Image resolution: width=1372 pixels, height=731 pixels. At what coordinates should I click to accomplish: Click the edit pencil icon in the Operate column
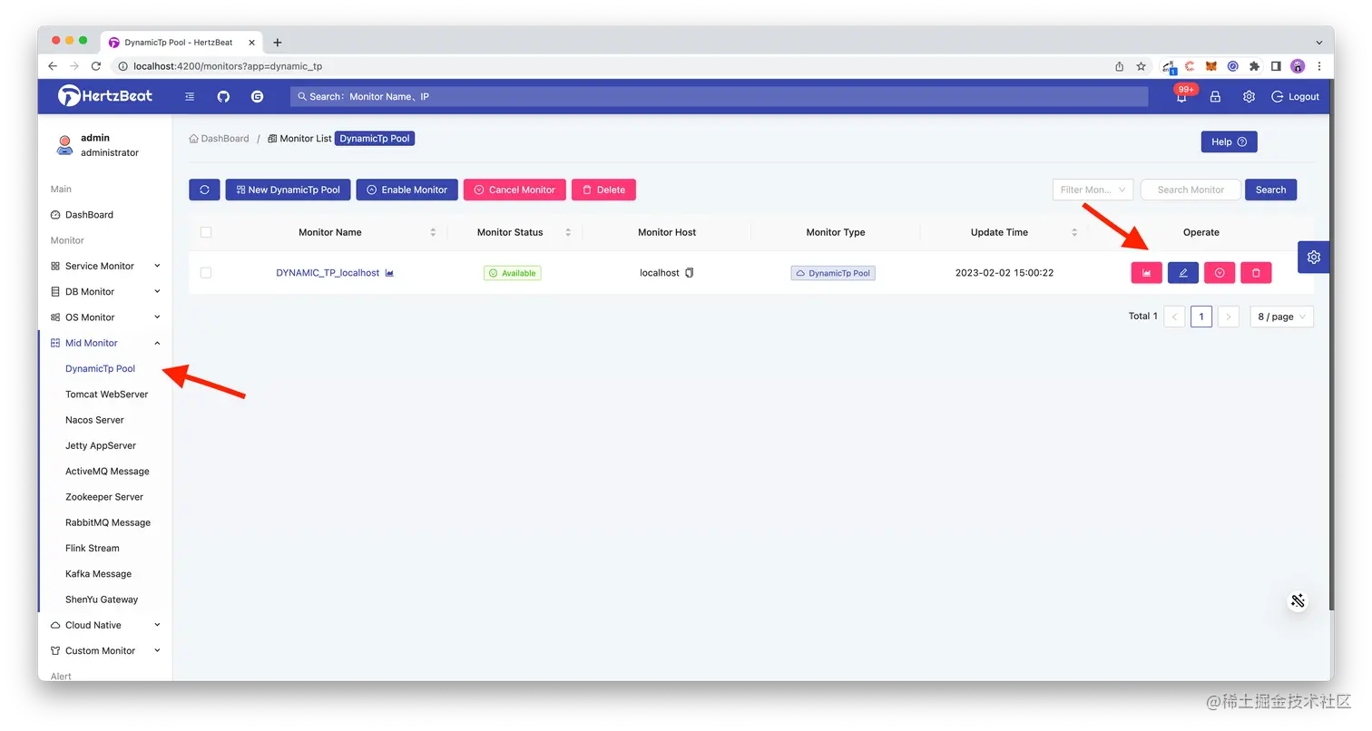pyautogui.click(x=1182, y=272)
